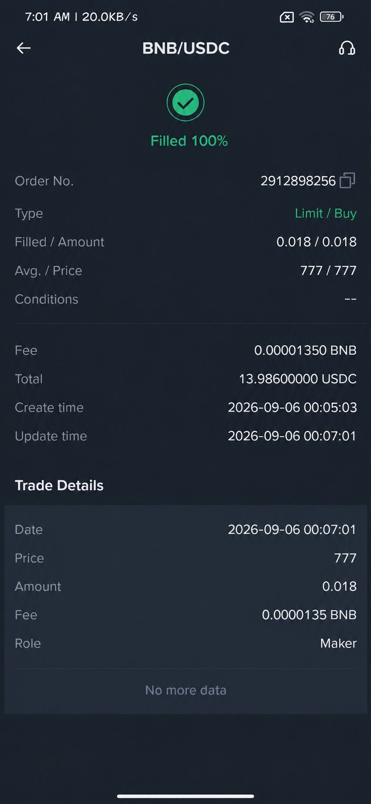Tap the Create time 00:05:03 value
This screenshot has width=371, height=804.
292,408
